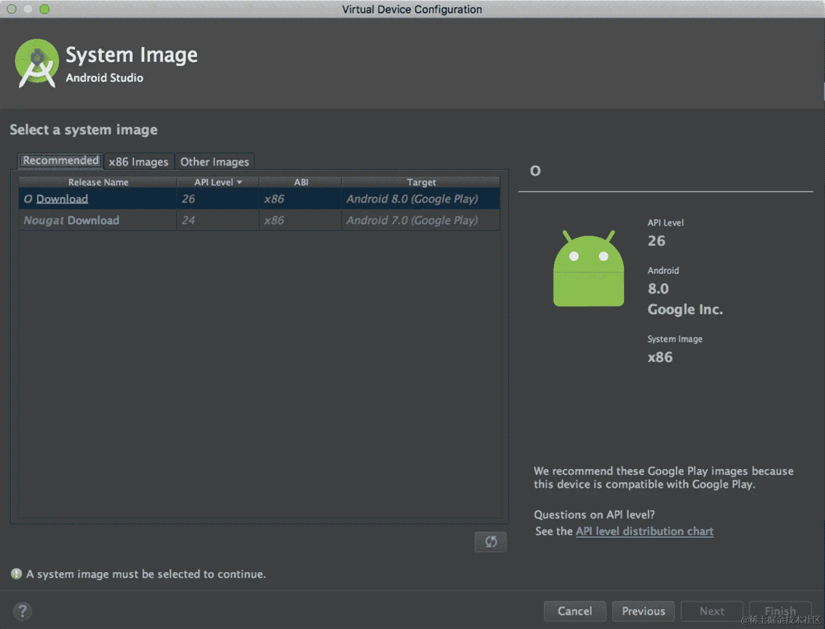
Task: Click the Cancel button
Action: [x=575, y=611]
